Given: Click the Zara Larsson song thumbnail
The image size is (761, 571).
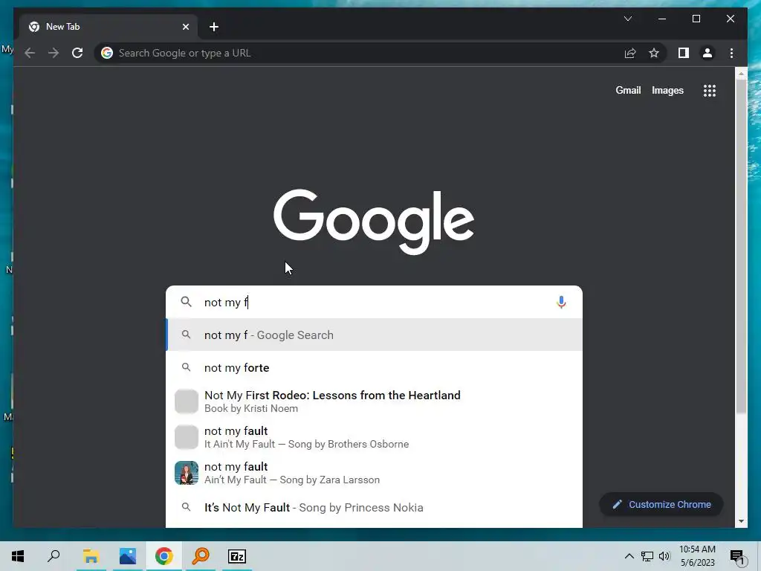Looking at the screenshot, I should coord(187,473).
